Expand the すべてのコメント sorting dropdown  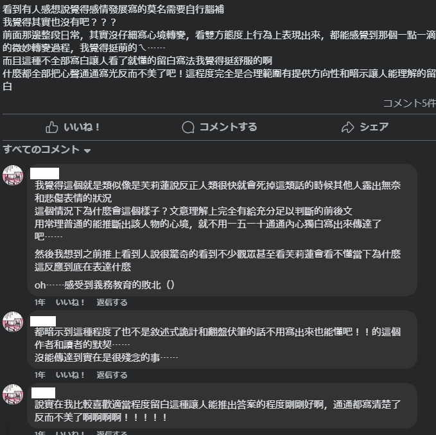click(x=47, y=150)
